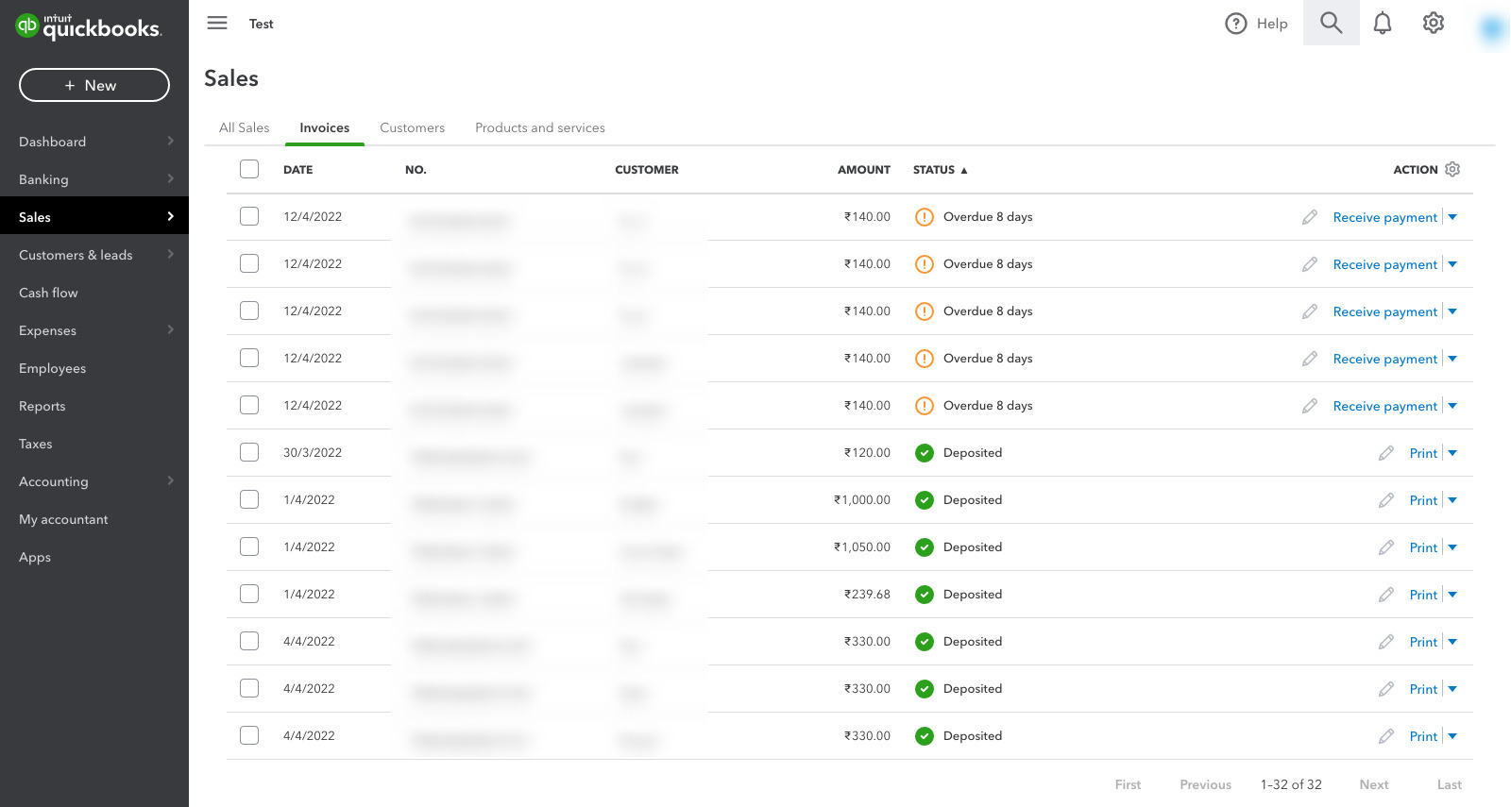
Task: Check the last 4/4/2022 invoice row
Action: tap(249, 735)
